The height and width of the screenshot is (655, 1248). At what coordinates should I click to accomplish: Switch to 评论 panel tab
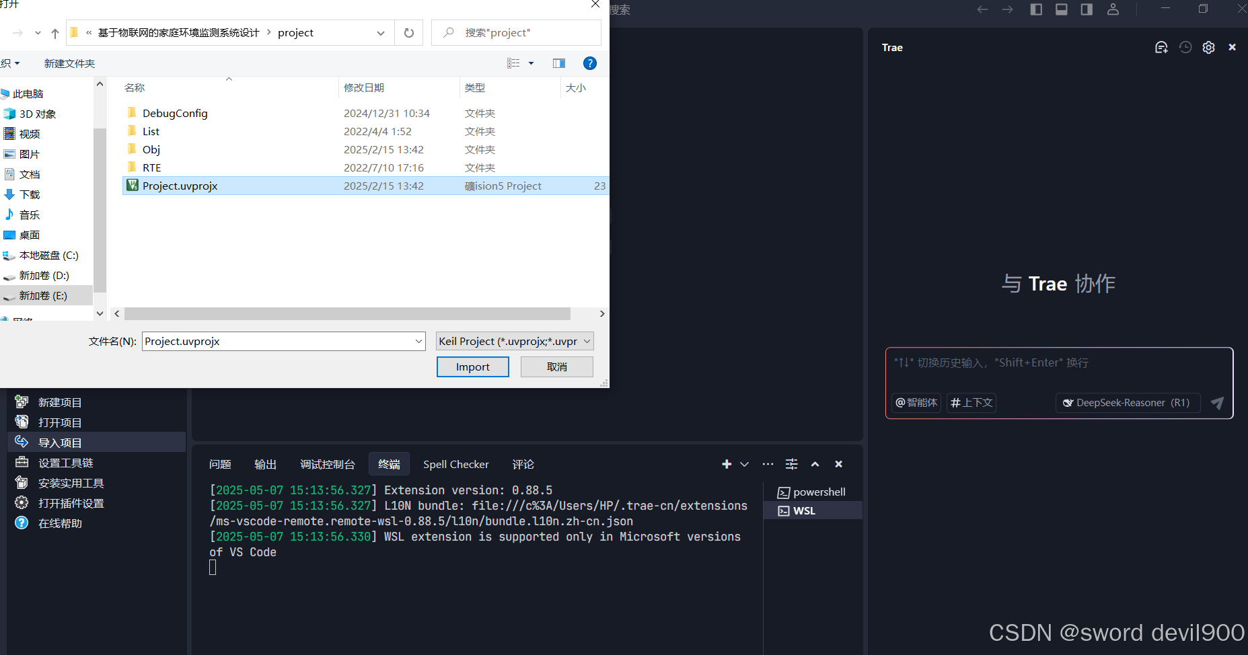pos(523,465)
